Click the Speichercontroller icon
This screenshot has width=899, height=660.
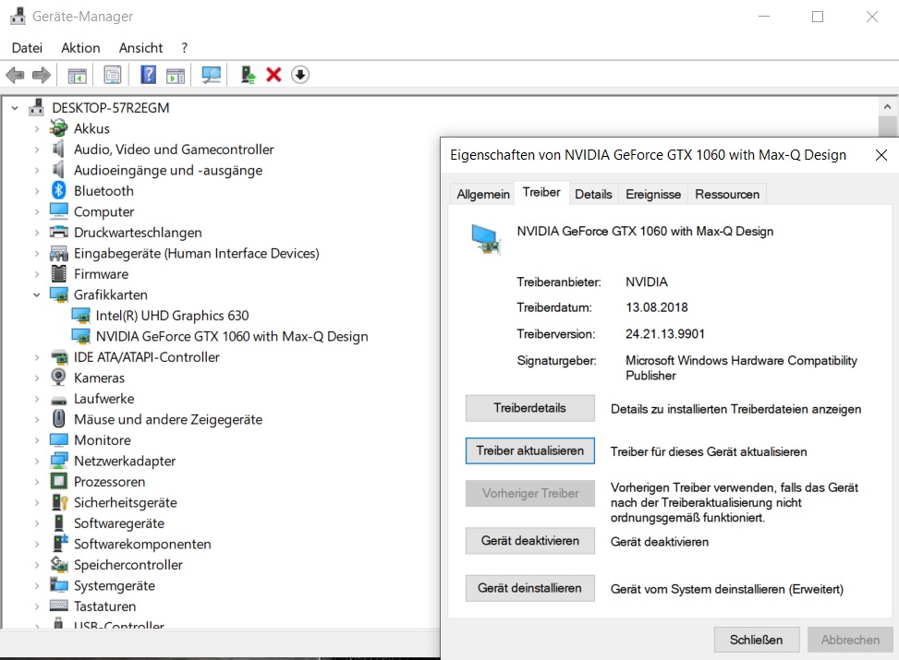(x=59, y=564)
